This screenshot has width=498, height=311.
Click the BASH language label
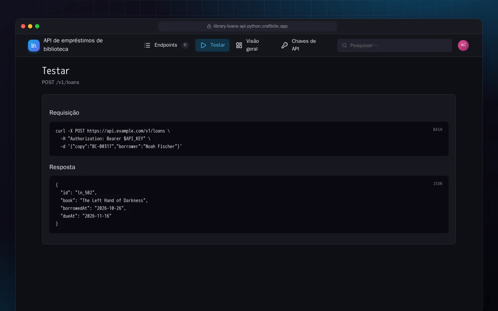pyautogui.click(x=438, y=129)
